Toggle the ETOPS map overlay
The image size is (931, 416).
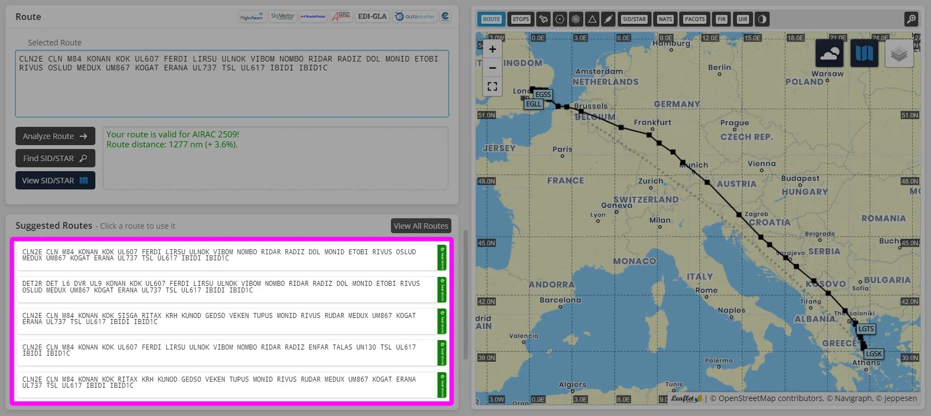521,19
